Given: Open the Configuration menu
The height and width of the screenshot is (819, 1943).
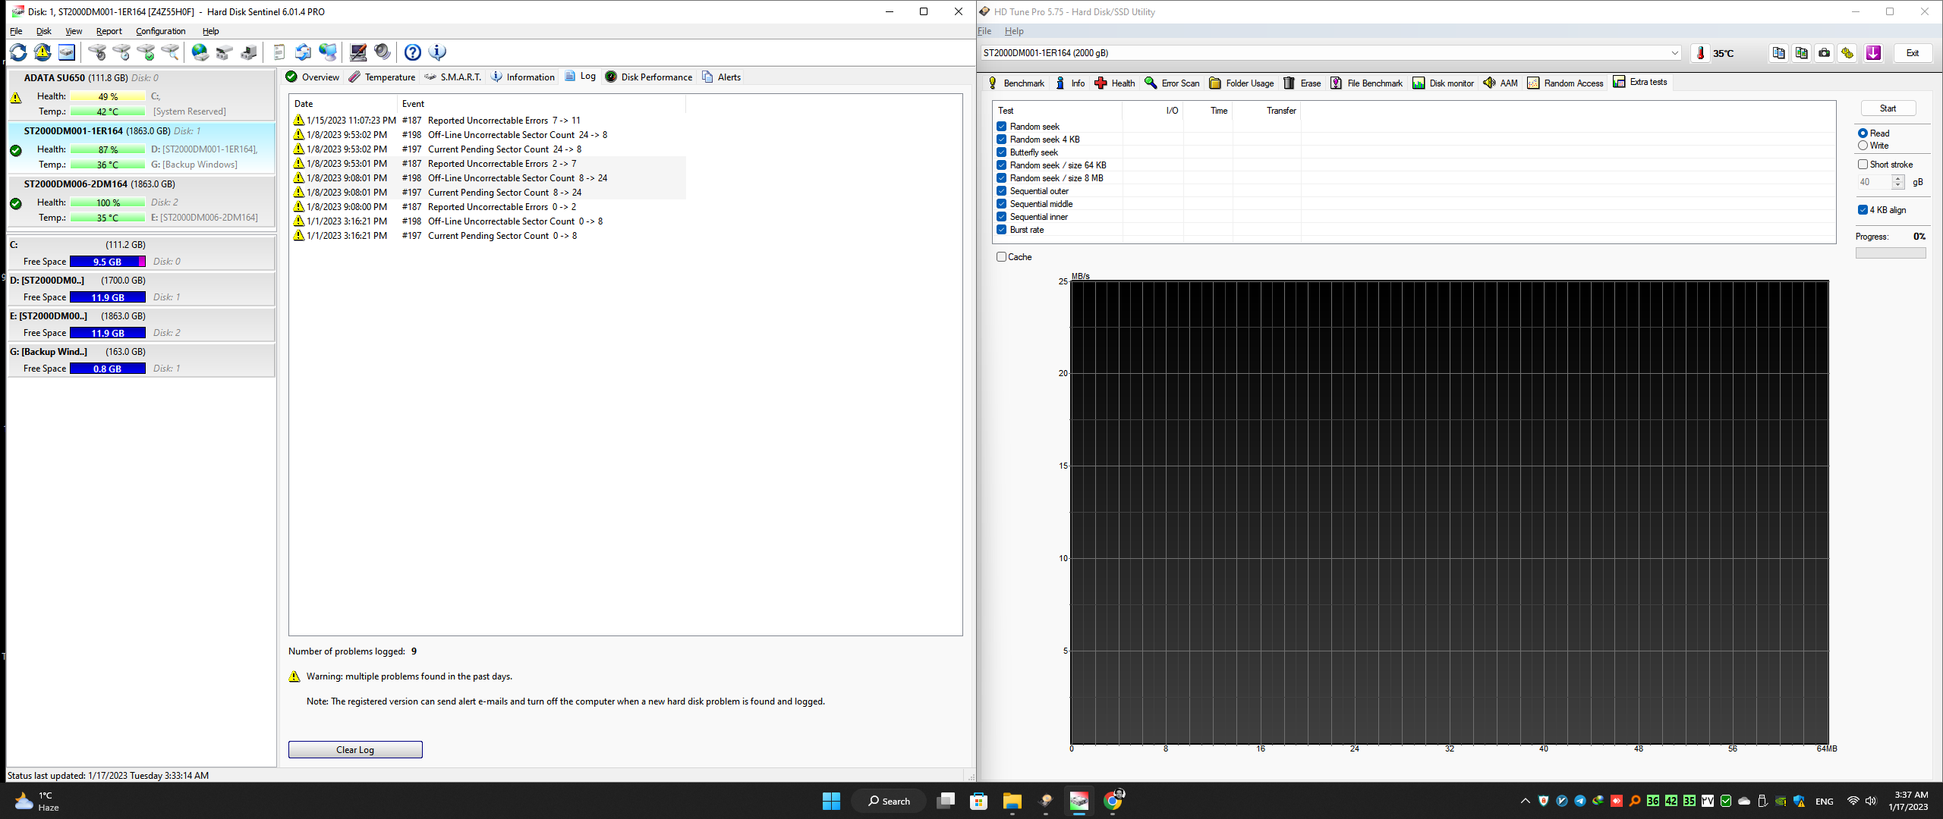Looking at the screenshot, I should tap(160, 31).
